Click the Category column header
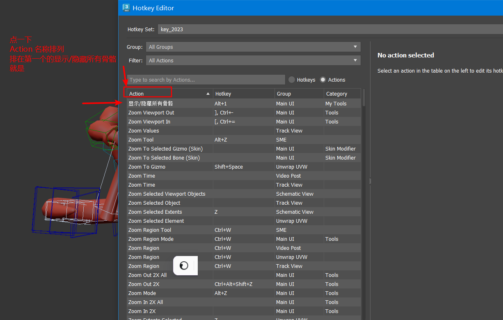The height and width of the screenshot is (320, 503). point(341,94)
